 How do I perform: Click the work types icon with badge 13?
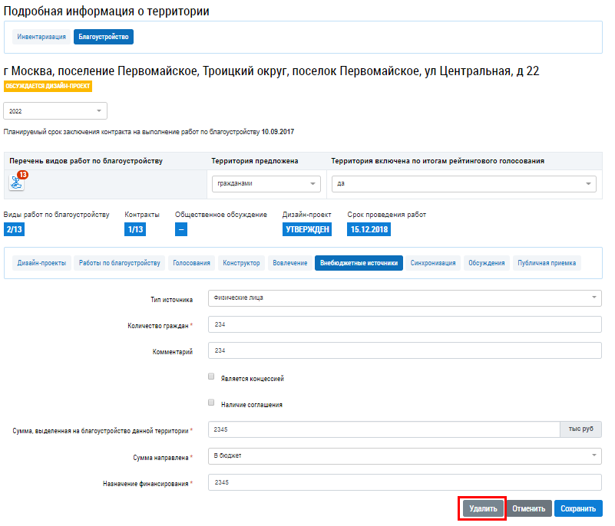(17, 182)
